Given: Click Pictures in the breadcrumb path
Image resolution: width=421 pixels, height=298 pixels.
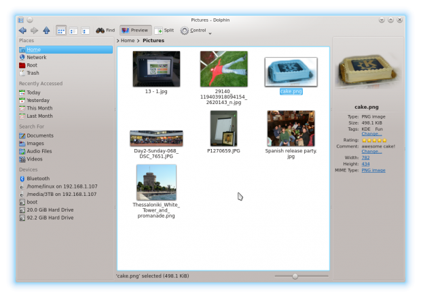Looking at the screenshot, I should [153, 41].
